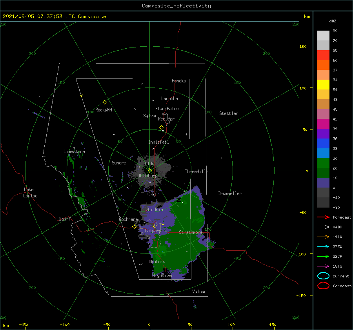The width and height of the screenshot is (353, 330).
Task: Click the Vulcan city label
Action: click(200, 292)
